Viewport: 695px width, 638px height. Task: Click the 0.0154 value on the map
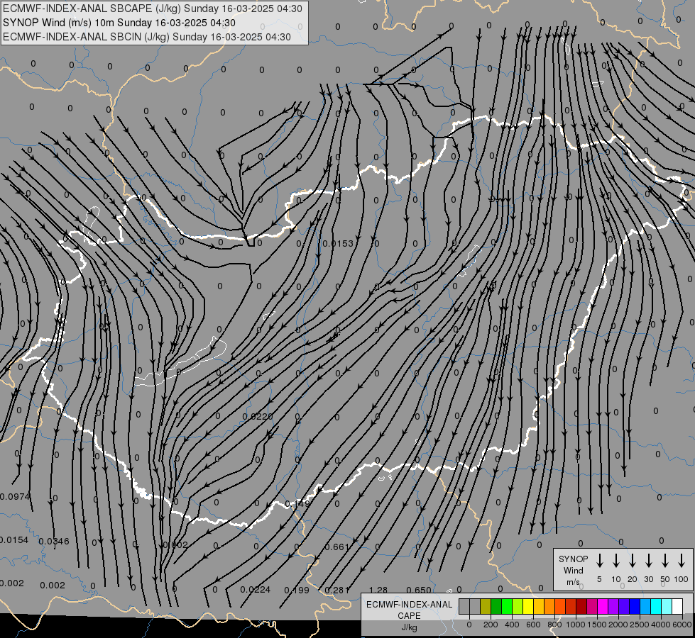coord(14,539)
